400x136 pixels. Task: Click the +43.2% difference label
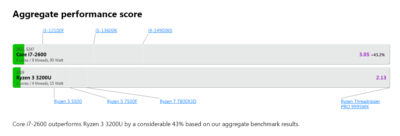coord(378,55)
